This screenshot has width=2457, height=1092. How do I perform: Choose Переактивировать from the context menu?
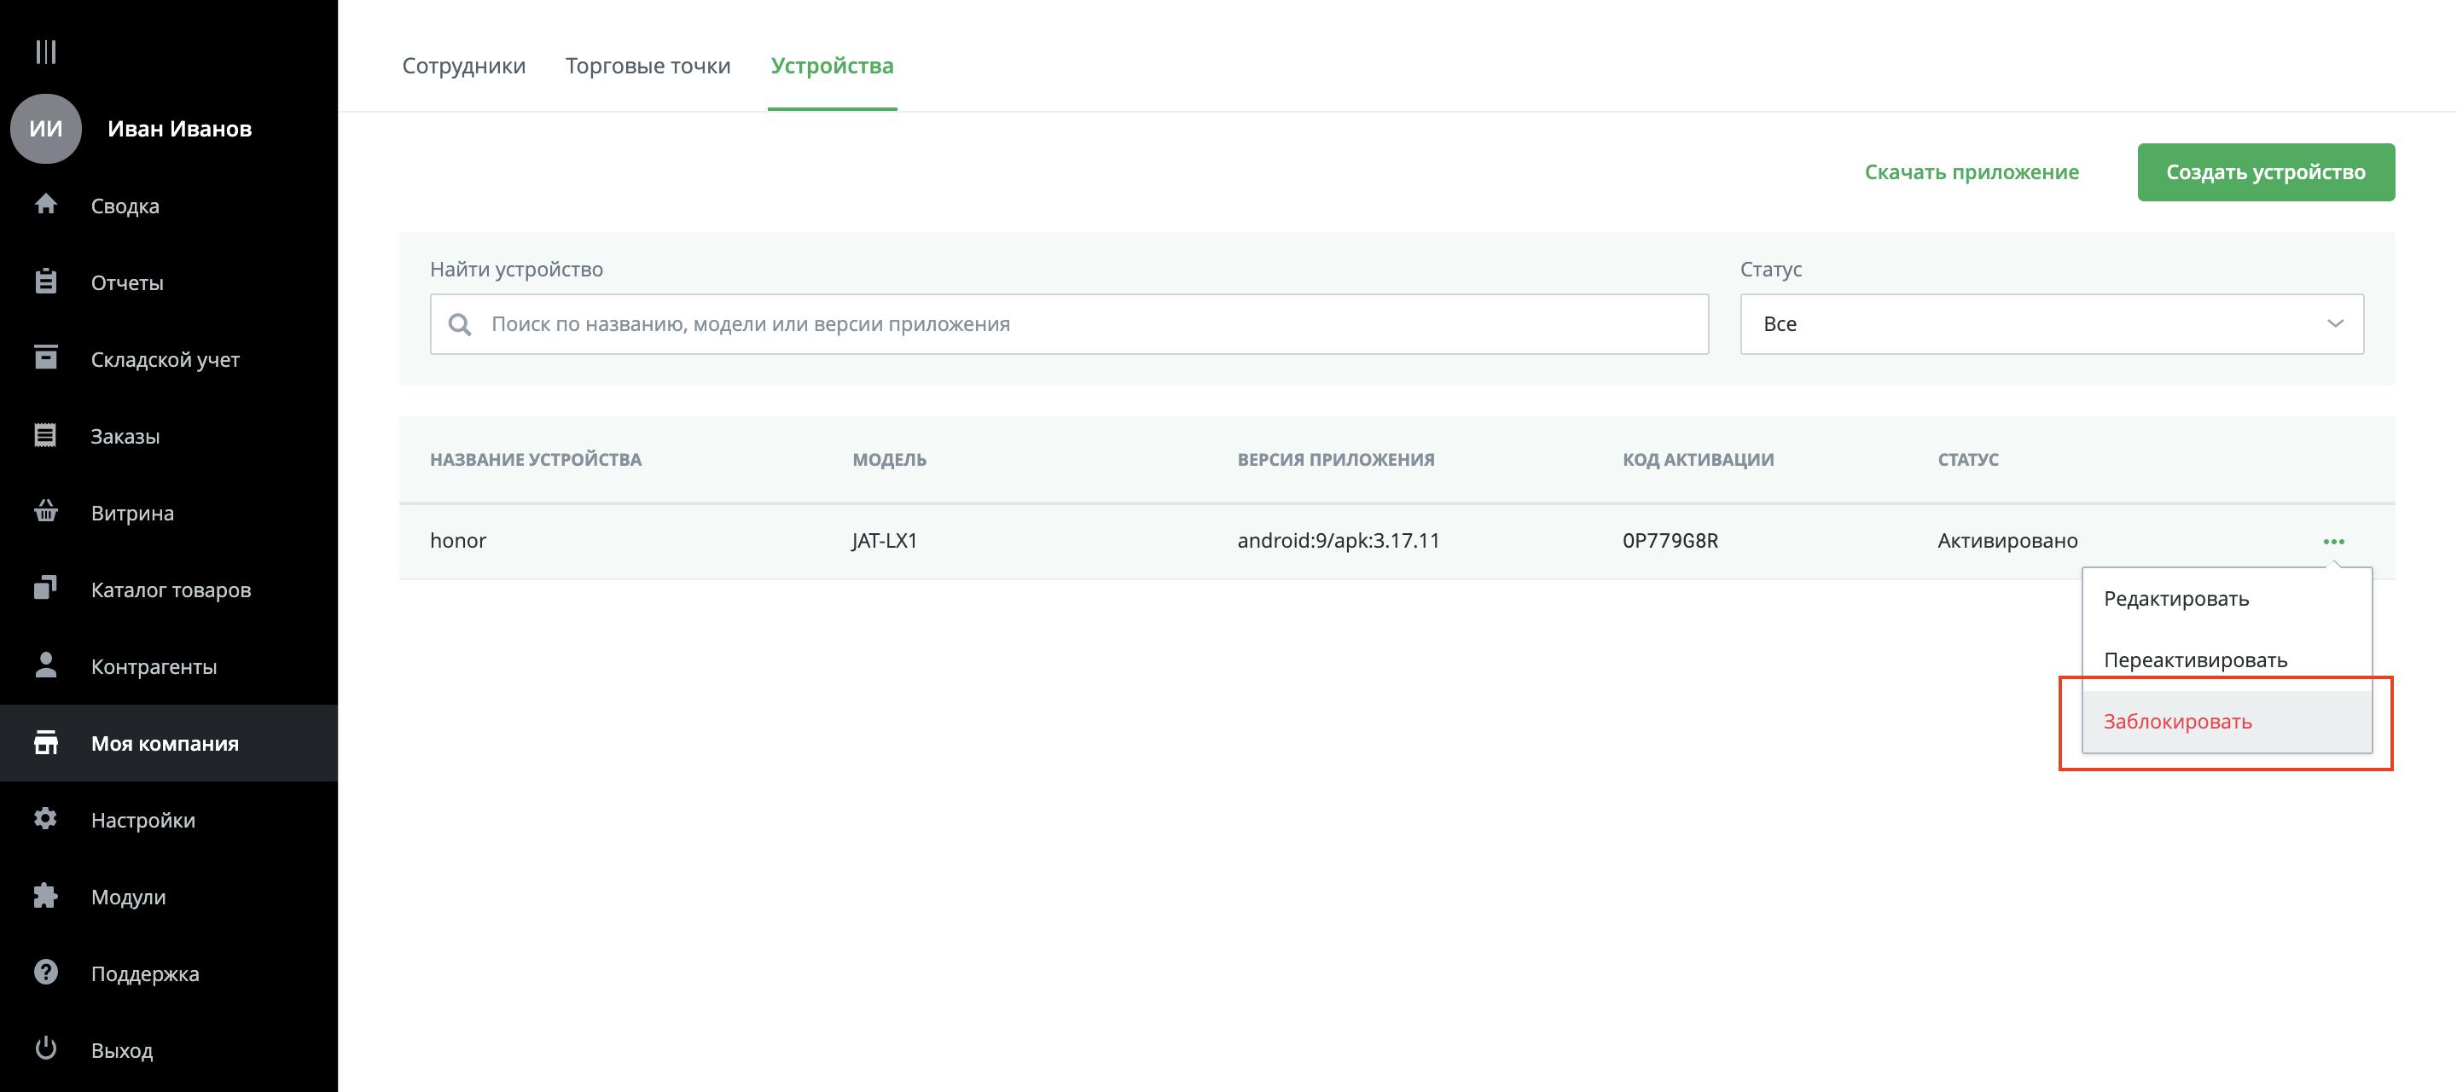pos(2226,660)
